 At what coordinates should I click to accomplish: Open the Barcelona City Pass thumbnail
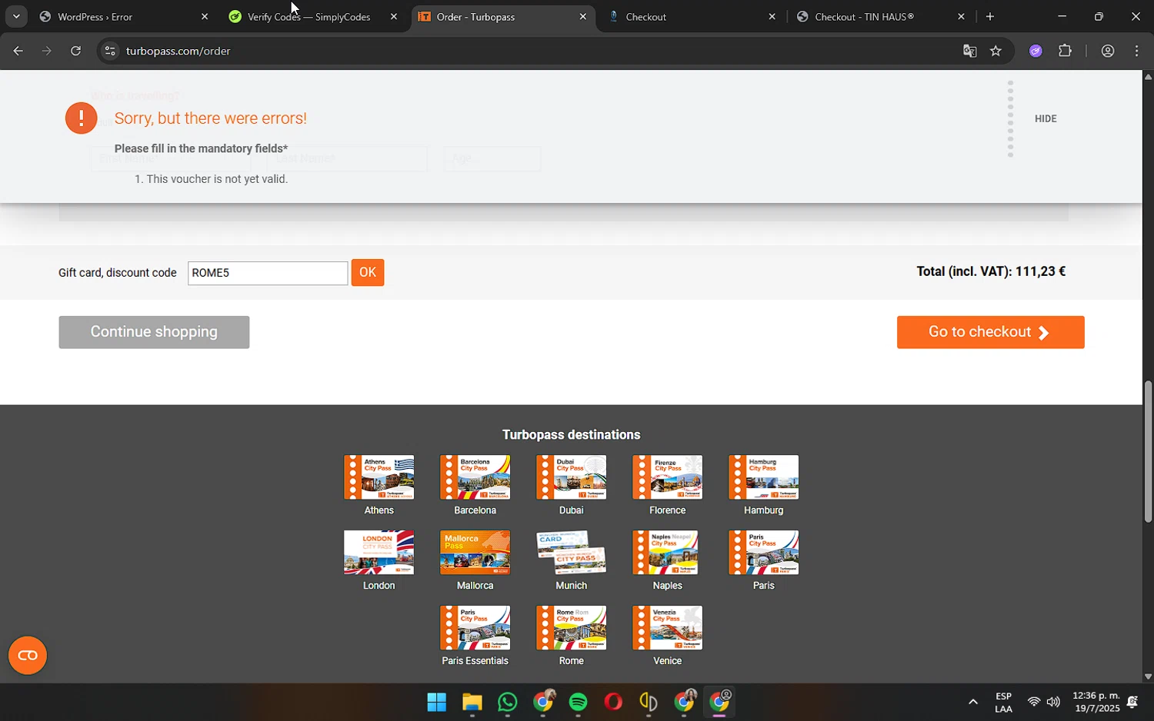[x=475, y=477]
